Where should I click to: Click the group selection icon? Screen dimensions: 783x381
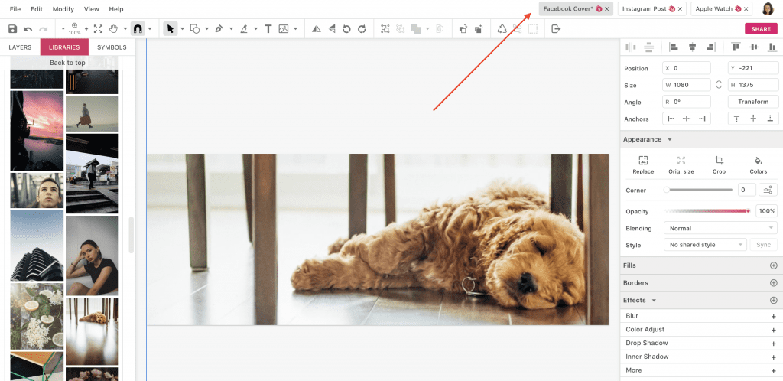click(385, 29)
